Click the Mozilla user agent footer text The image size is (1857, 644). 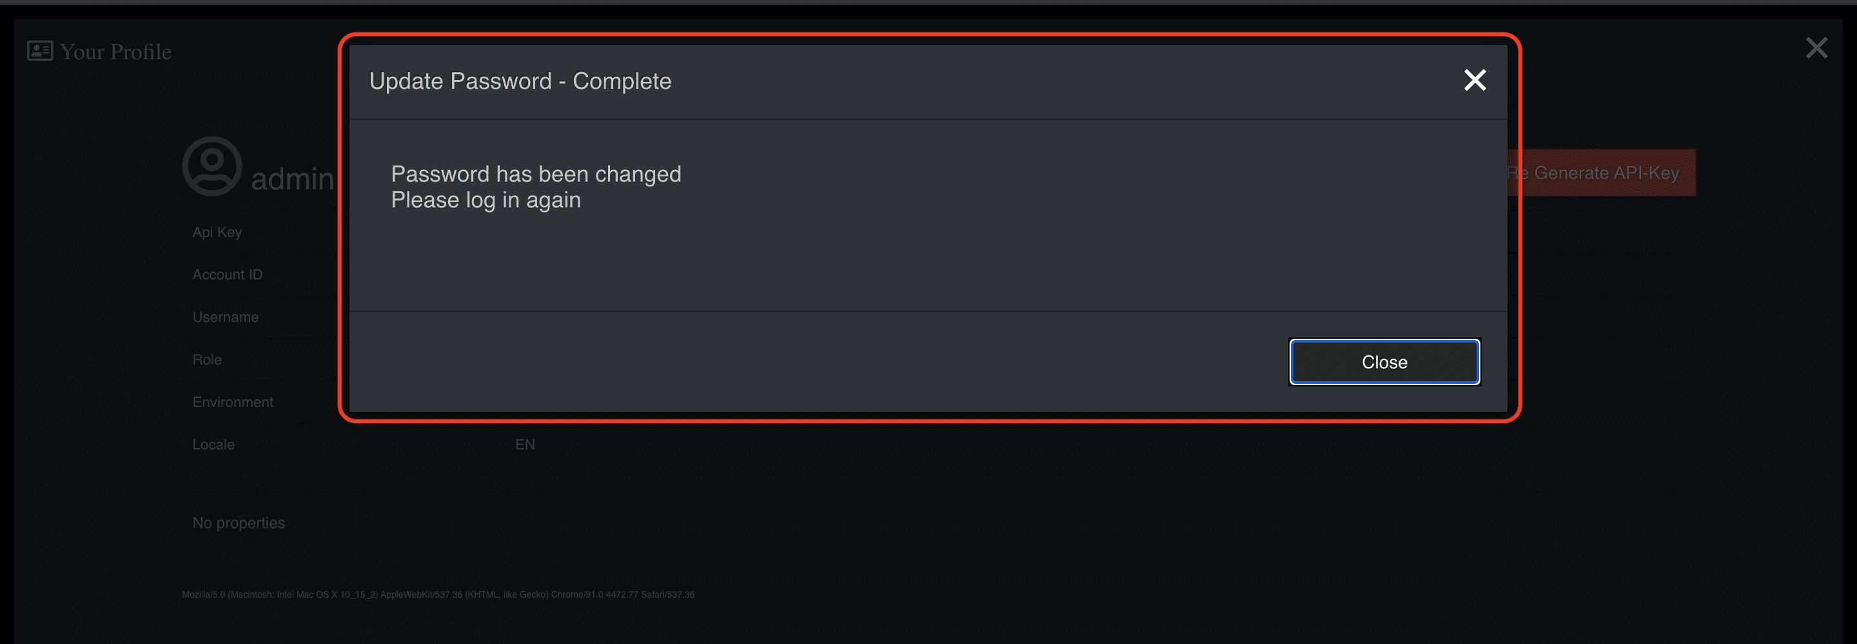pos(438,594)
